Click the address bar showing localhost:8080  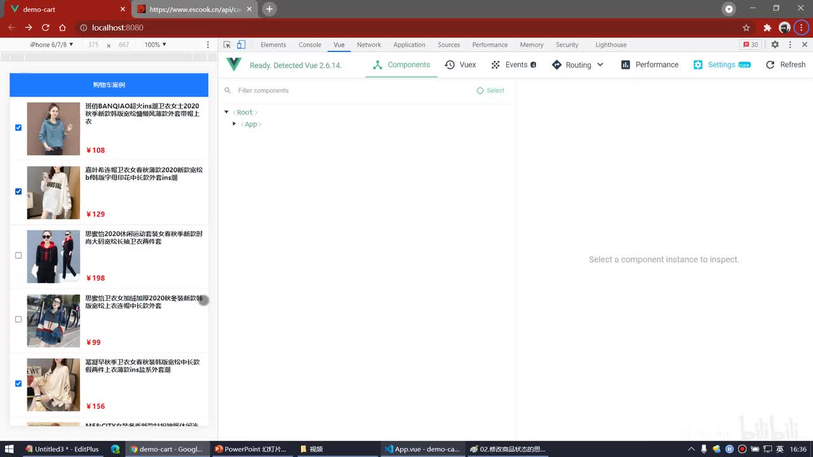coord(406,27)
